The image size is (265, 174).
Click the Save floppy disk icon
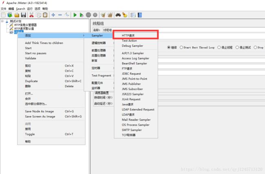coord(24,15)
